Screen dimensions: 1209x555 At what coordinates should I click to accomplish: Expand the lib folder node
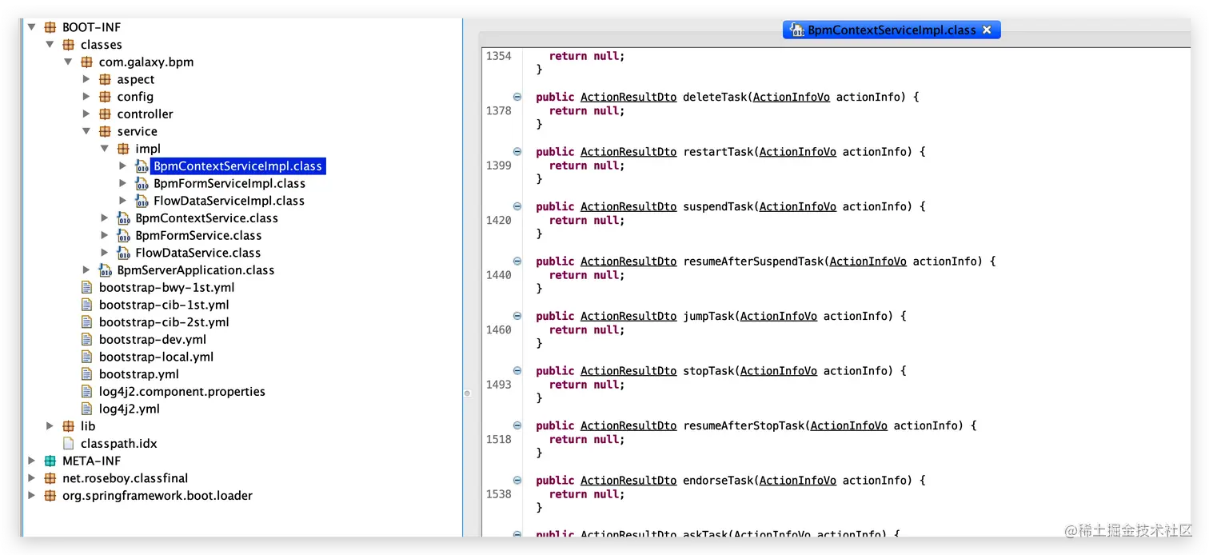(50, 426)
